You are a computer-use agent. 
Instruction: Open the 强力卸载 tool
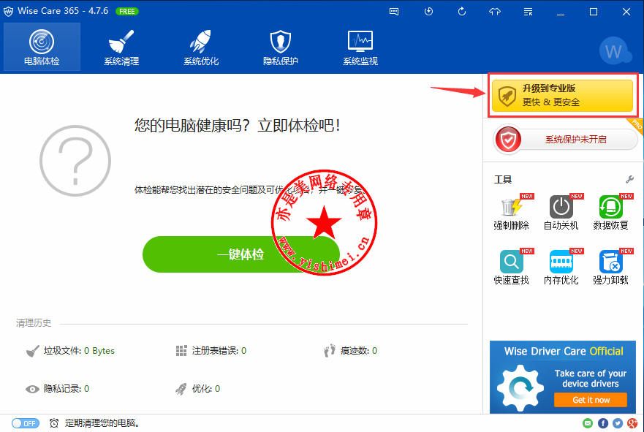point(610,267)
